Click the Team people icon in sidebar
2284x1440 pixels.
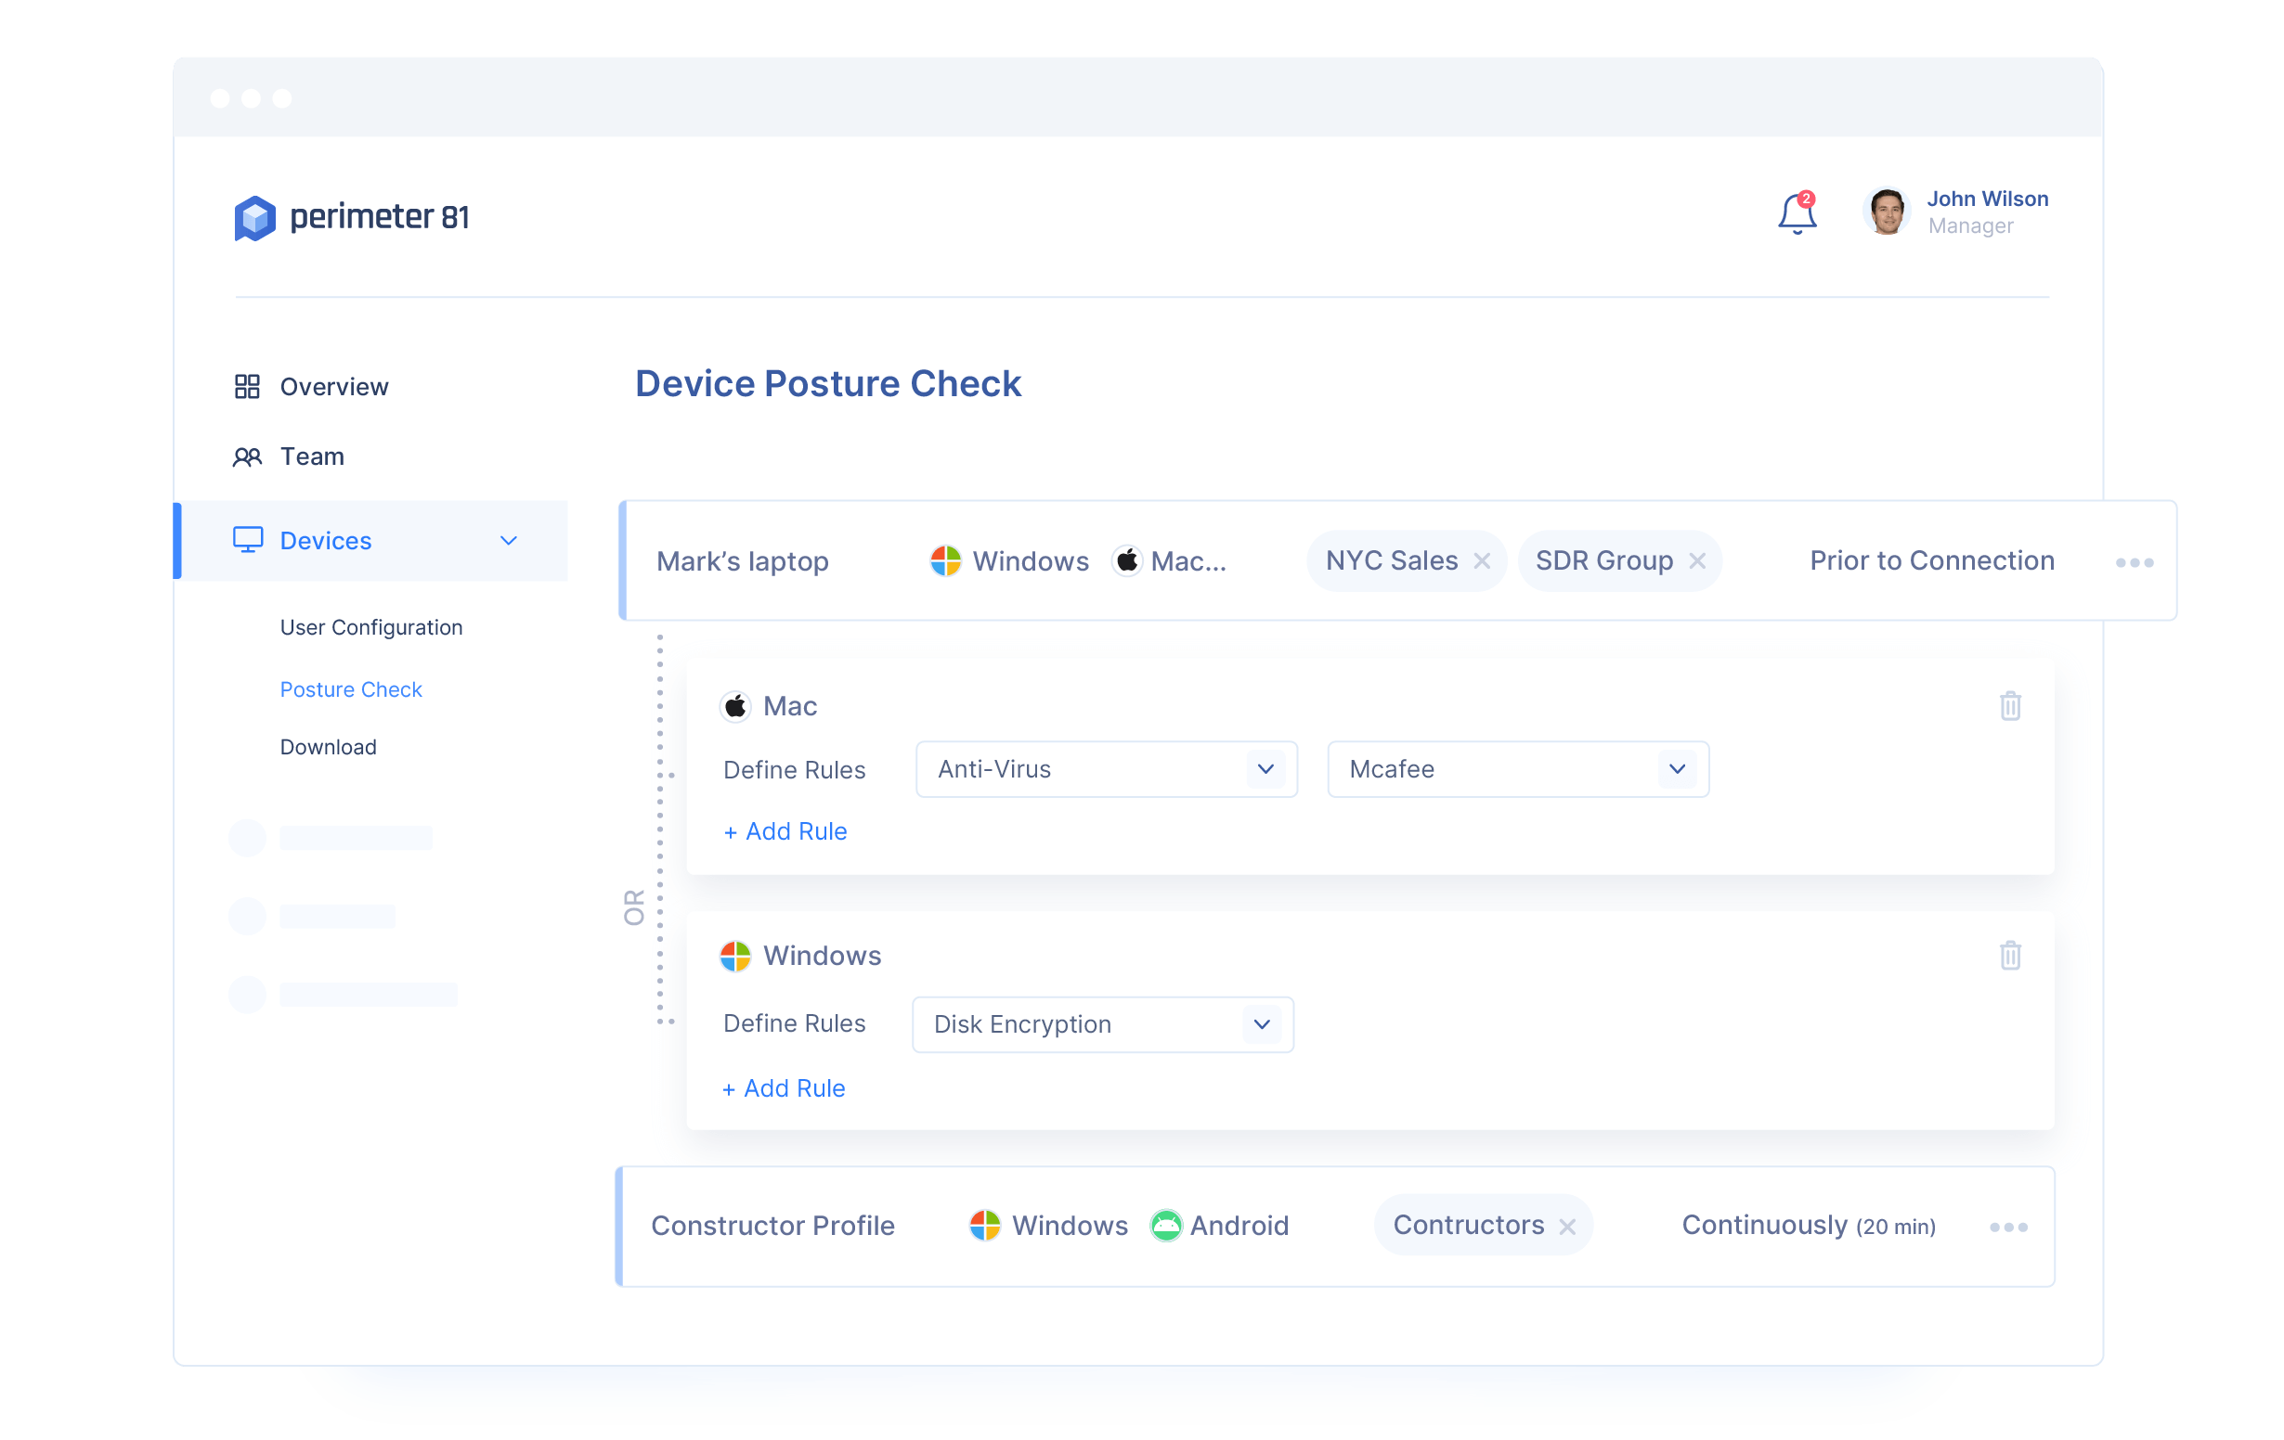(247, 456)
